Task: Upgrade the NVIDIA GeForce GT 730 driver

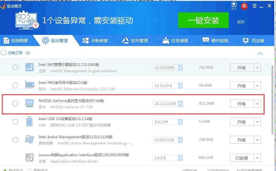Action: (x=242, y=104)
